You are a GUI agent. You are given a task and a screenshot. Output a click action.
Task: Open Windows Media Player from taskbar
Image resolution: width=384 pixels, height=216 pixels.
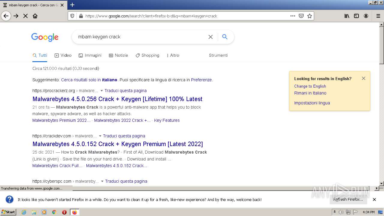[x=44, y=212]
